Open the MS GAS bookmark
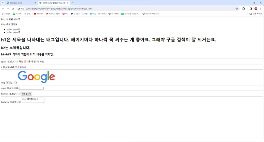Image resolution: width=264 pixels, height=142 pixels. coord(151,14)
